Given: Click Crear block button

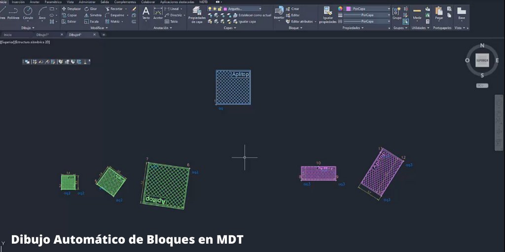Looking at the screenshot, I should point(292,9).
